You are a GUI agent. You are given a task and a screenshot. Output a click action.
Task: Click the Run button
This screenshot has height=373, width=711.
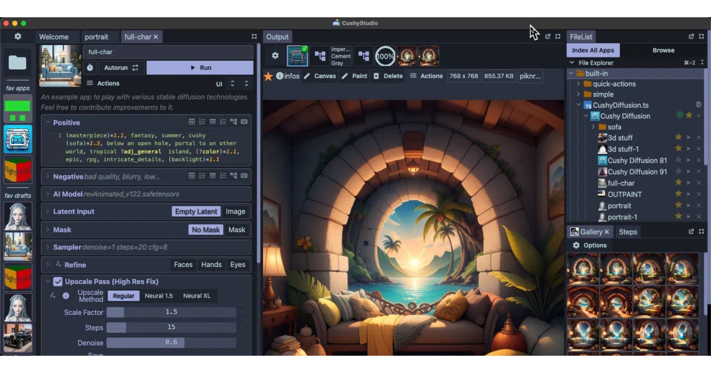click(x=200, y=67)
